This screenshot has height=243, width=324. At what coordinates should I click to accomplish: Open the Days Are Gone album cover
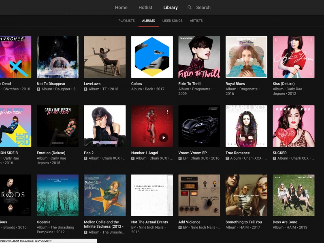[294, 196]
